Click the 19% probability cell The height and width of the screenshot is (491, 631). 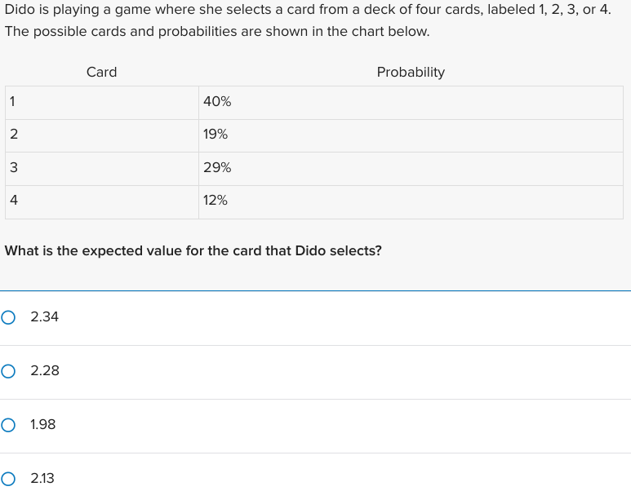coord(411,135)
